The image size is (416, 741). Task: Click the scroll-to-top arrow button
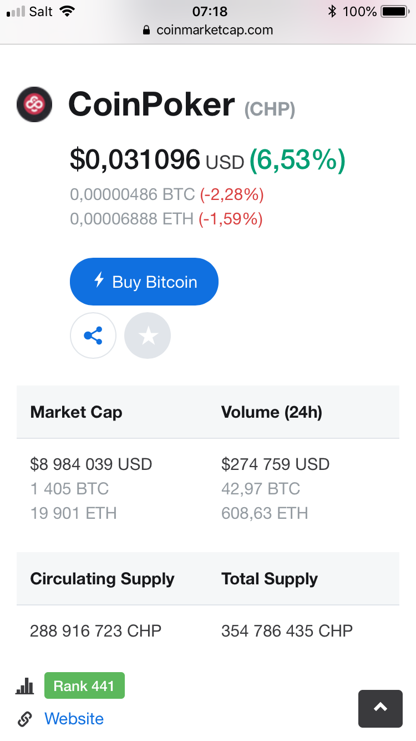click(x=381, y=708)
